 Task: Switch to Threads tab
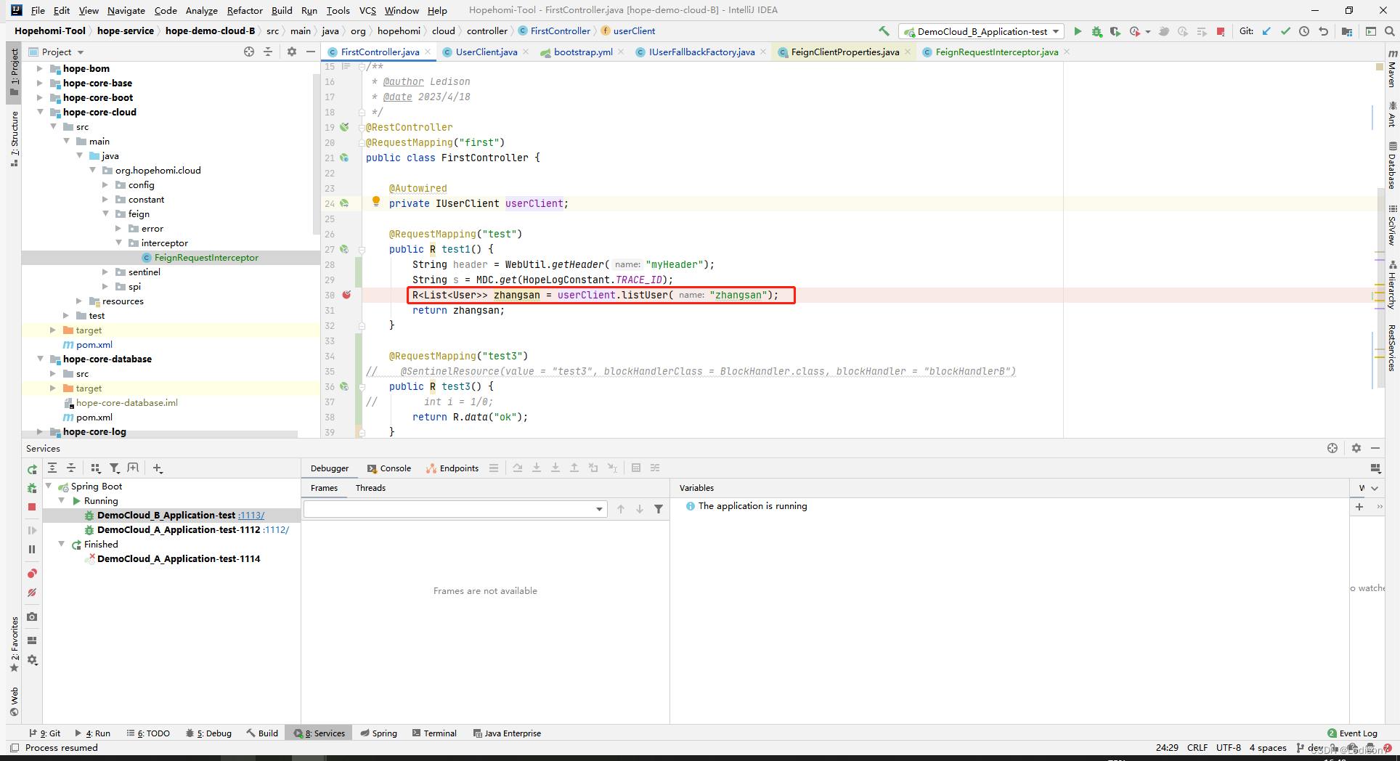tap(370, 488)
